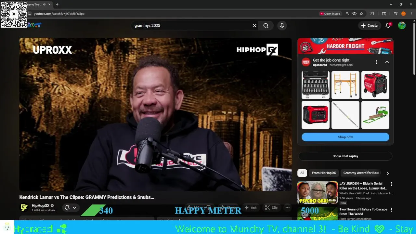
Task: Open the media controls music icon
Action: 396,14
